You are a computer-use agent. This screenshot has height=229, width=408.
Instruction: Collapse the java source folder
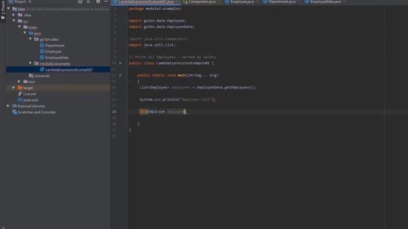point(25,33)
